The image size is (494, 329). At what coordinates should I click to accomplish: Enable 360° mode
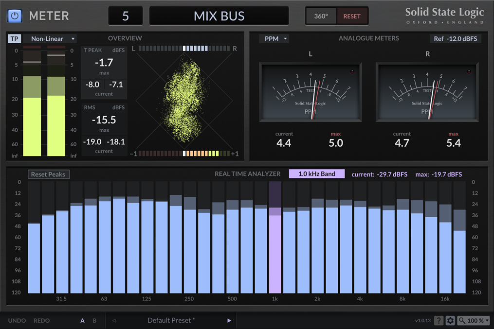pyautogui.click(x=321, y=16)
